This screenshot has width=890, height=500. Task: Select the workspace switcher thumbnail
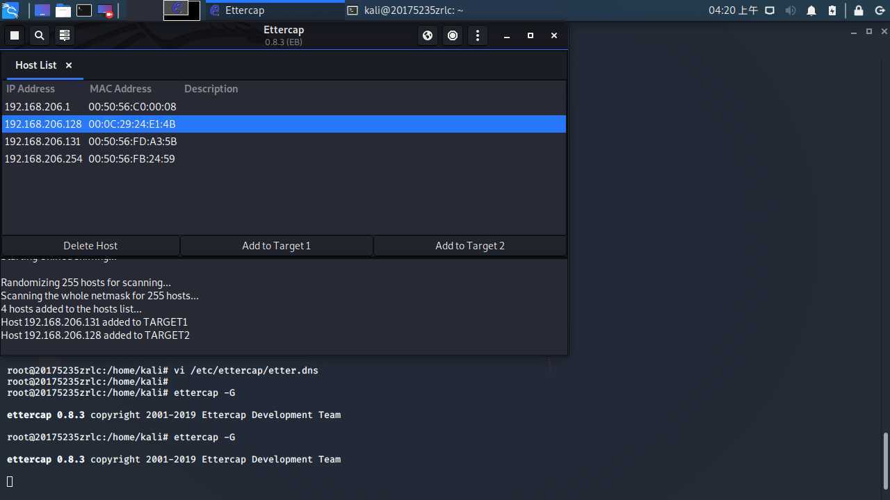tap(181, 10)
